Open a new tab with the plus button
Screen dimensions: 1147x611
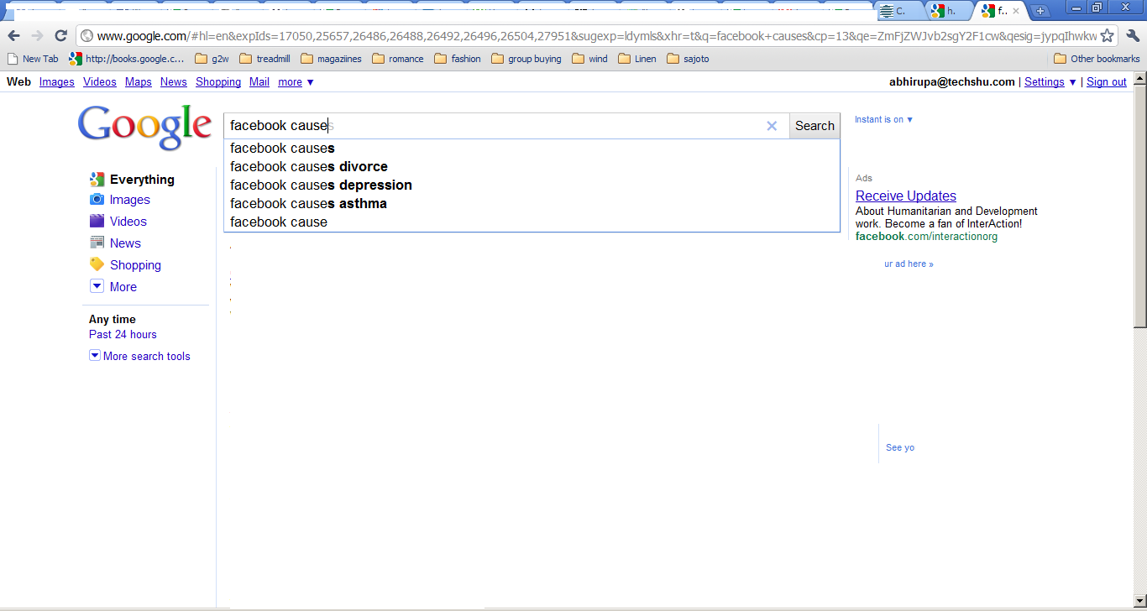click(1040, 11)
